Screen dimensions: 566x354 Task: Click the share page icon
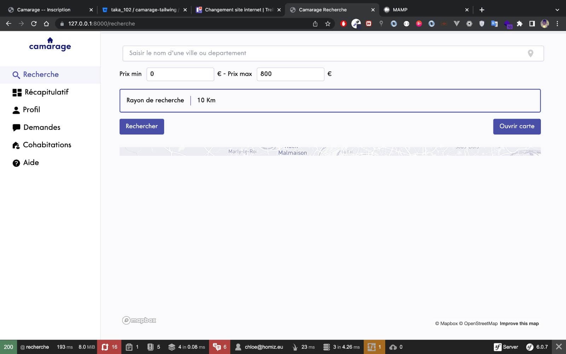tap(315, 24)
